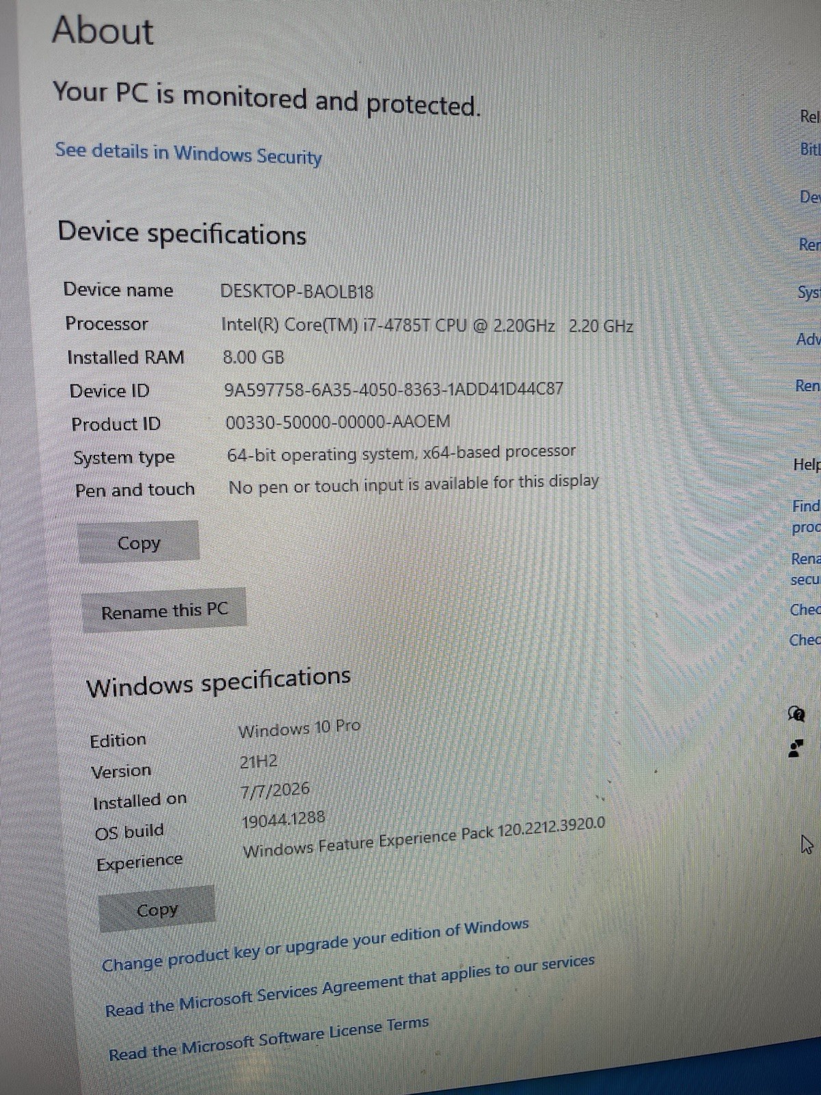Click the Device specifications heading
821x1095 pixels.
coord(182,233)
